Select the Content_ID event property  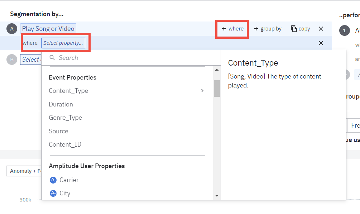coord(65,144)
